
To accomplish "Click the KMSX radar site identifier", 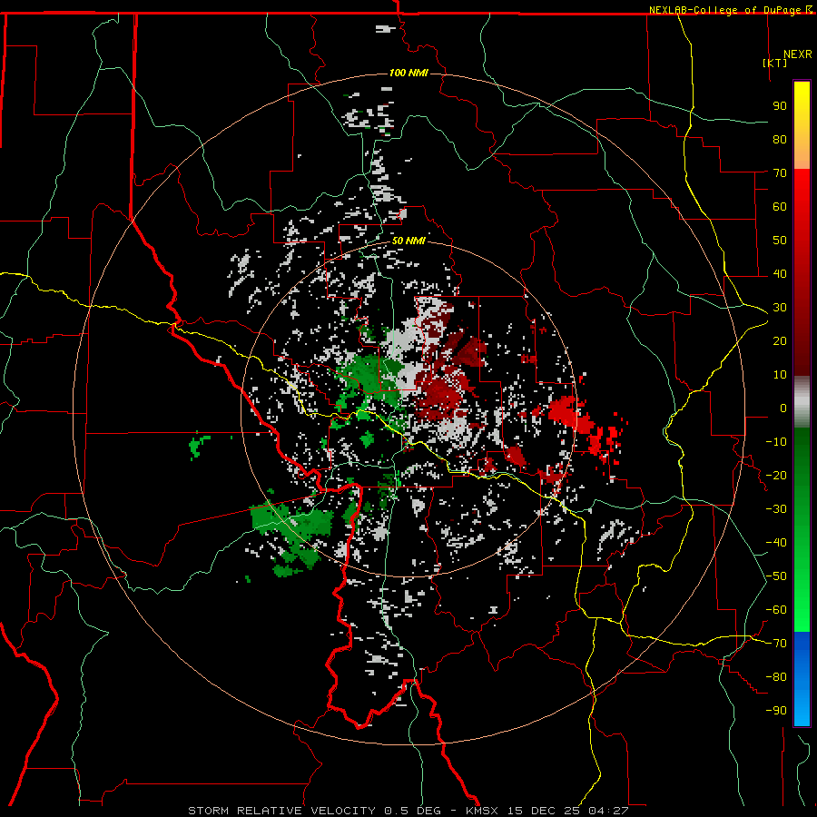I will 482,811.
